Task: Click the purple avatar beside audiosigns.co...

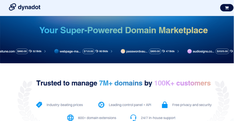Action: tap(189, 51)
